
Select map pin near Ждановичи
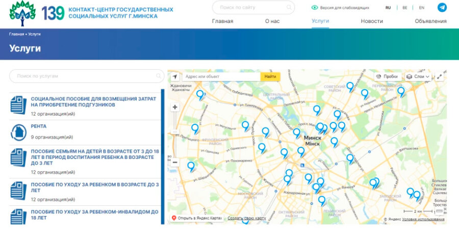coord(200,95)
